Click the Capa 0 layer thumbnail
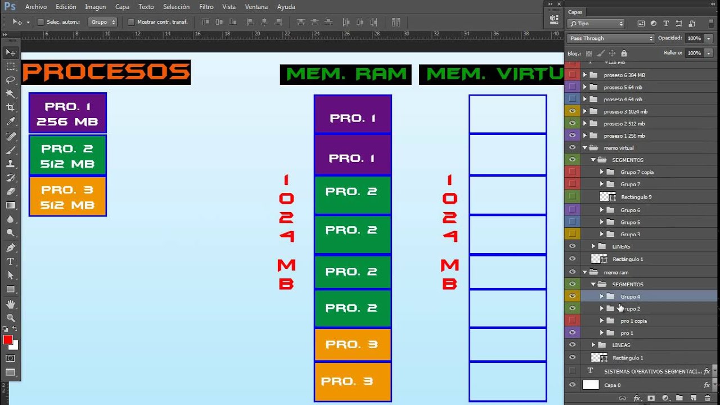The height and width of the screenshot is (405, 720). tap(591, 385)
